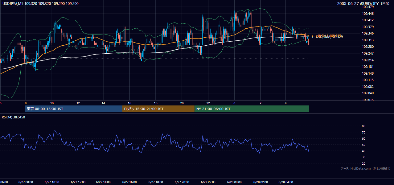
Task: Click hour tick 16 under the price chart
Action: [x=130, y=103]
